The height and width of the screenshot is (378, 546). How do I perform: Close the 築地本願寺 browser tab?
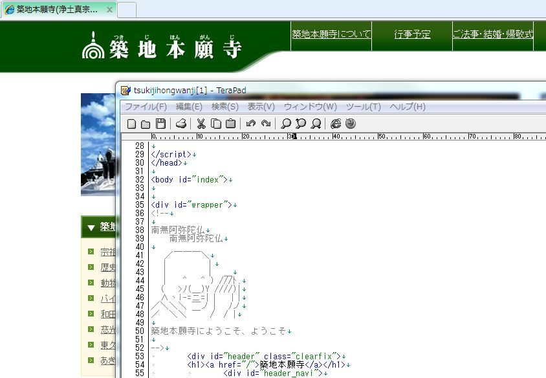(x=109, y=10)
